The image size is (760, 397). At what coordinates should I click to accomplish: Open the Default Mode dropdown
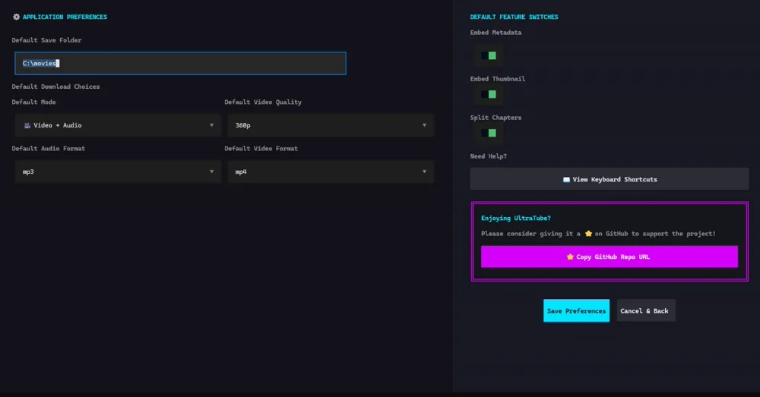[118, 125]
